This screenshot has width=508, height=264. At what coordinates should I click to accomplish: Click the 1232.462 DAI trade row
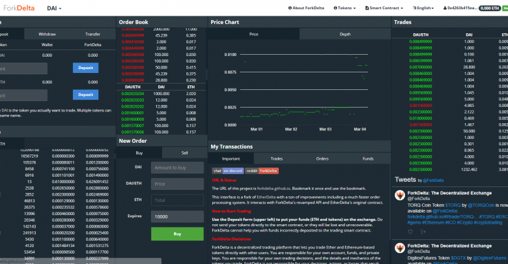(x=449, y=169)
